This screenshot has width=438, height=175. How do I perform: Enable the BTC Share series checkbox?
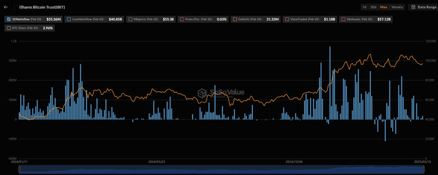click(x=9, y=28)
